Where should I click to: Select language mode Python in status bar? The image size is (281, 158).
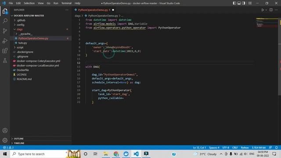245,147
